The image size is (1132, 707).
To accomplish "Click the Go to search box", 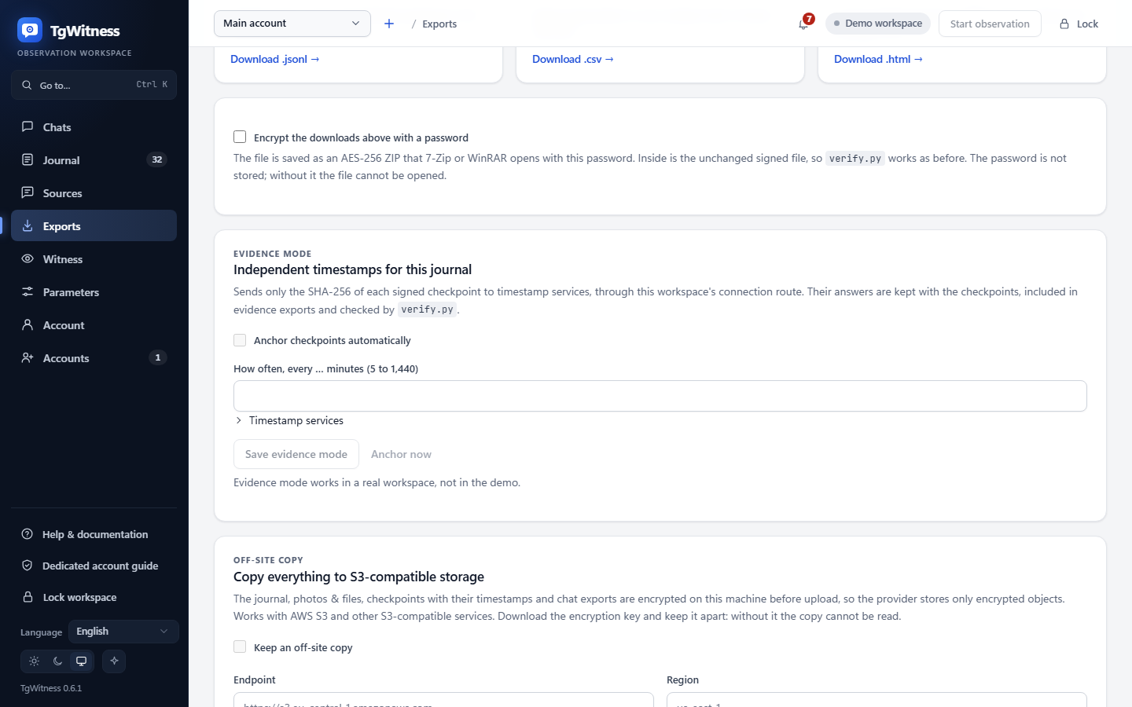I will [94, 85].
